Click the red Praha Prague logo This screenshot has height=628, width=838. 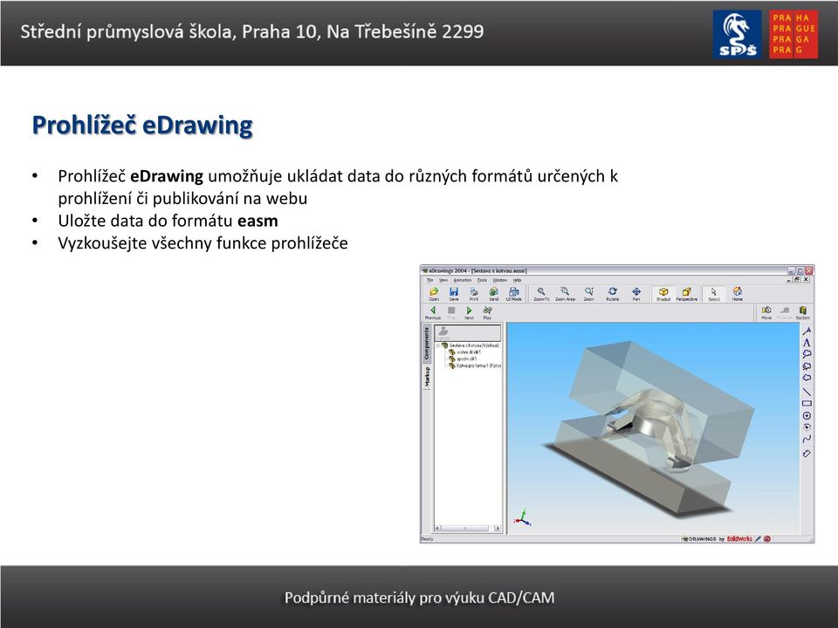click(793, 34)
